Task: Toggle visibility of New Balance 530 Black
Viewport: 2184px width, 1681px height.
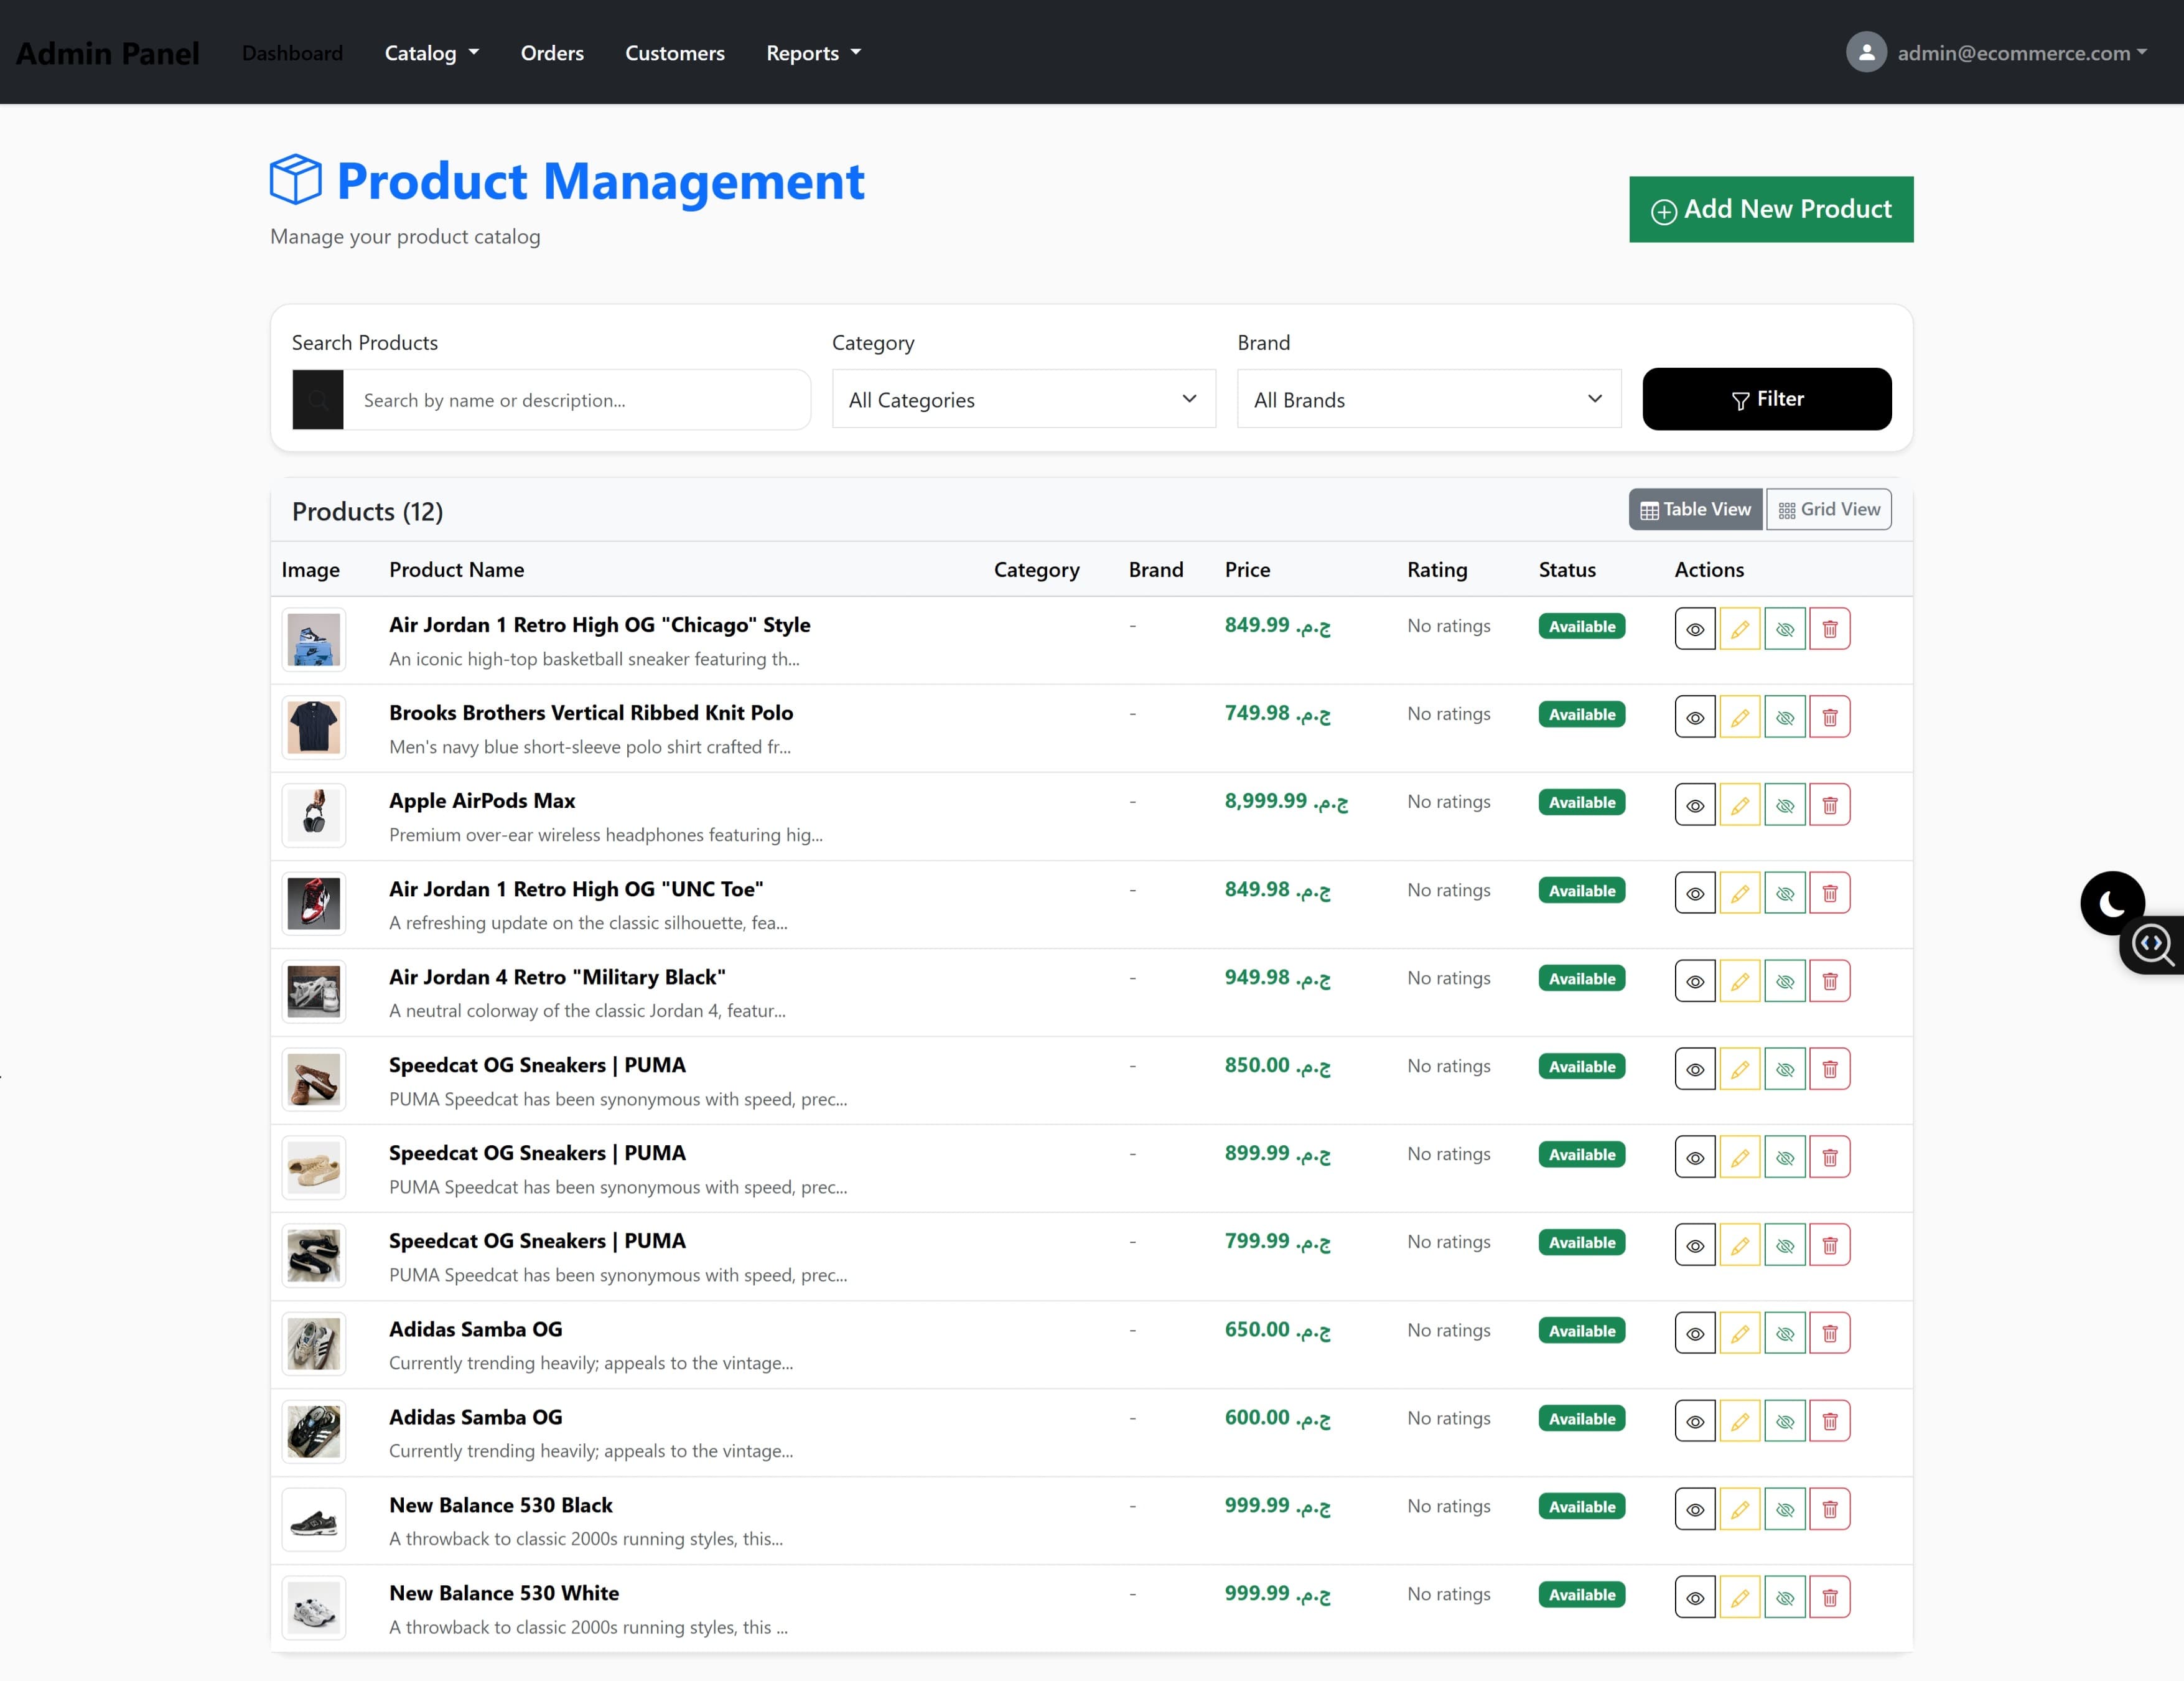Action: [x=1785, y=1509]
